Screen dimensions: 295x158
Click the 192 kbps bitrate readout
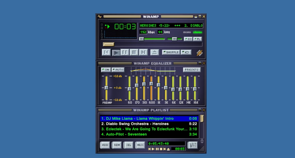click(x=143, y=32)
